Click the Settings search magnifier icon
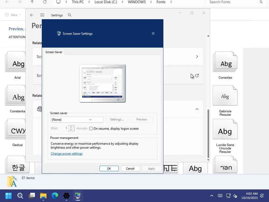The width and height of the screenshot is (269, 202). tap(69, 15)
